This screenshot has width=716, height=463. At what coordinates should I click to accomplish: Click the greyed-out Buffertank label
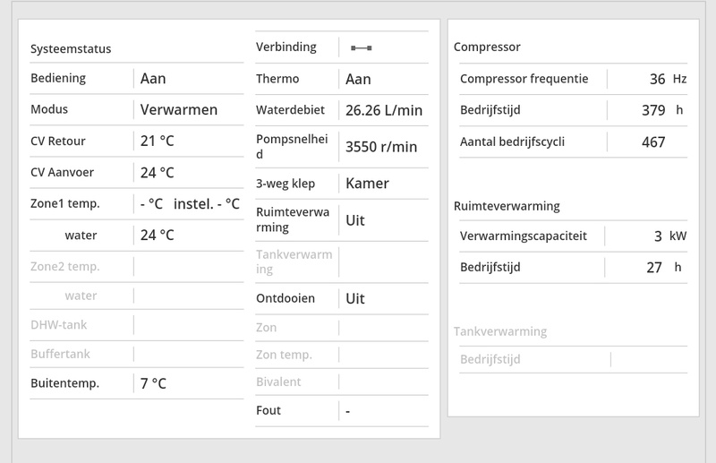(x=60, y=355)
